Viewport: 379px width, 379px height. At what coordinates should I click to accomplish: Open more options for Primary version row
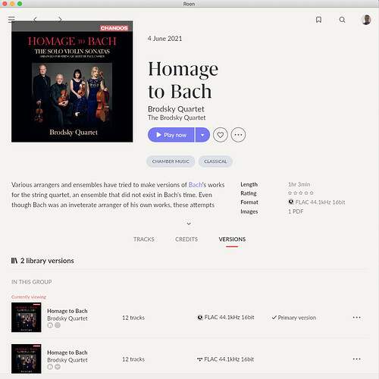tap(356, 318)
